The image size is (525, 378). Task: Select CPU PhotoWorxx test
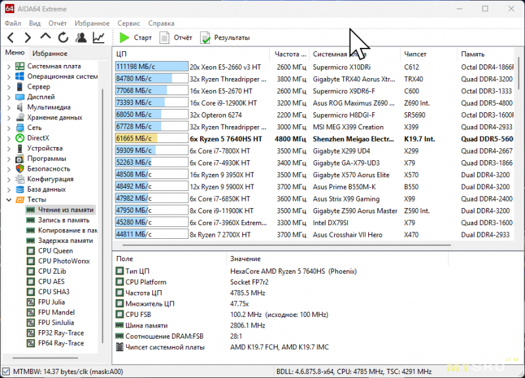58,261
